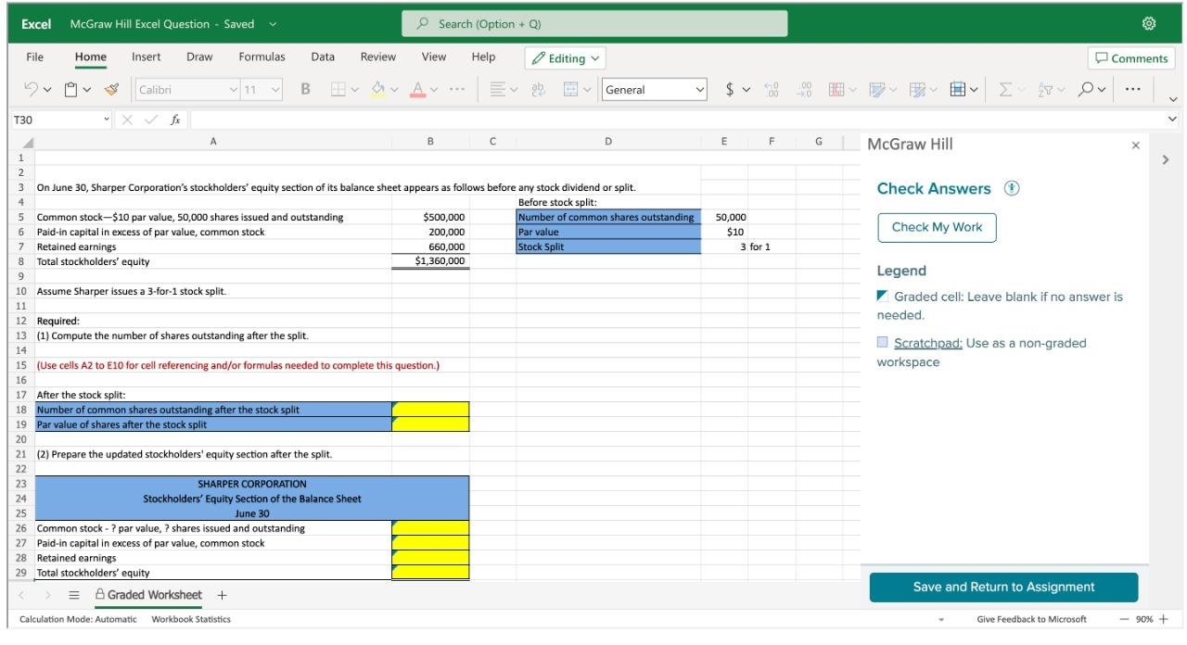Open the Editing mode dropdown
Screen dimensions: 1187x645
point(565,58)
